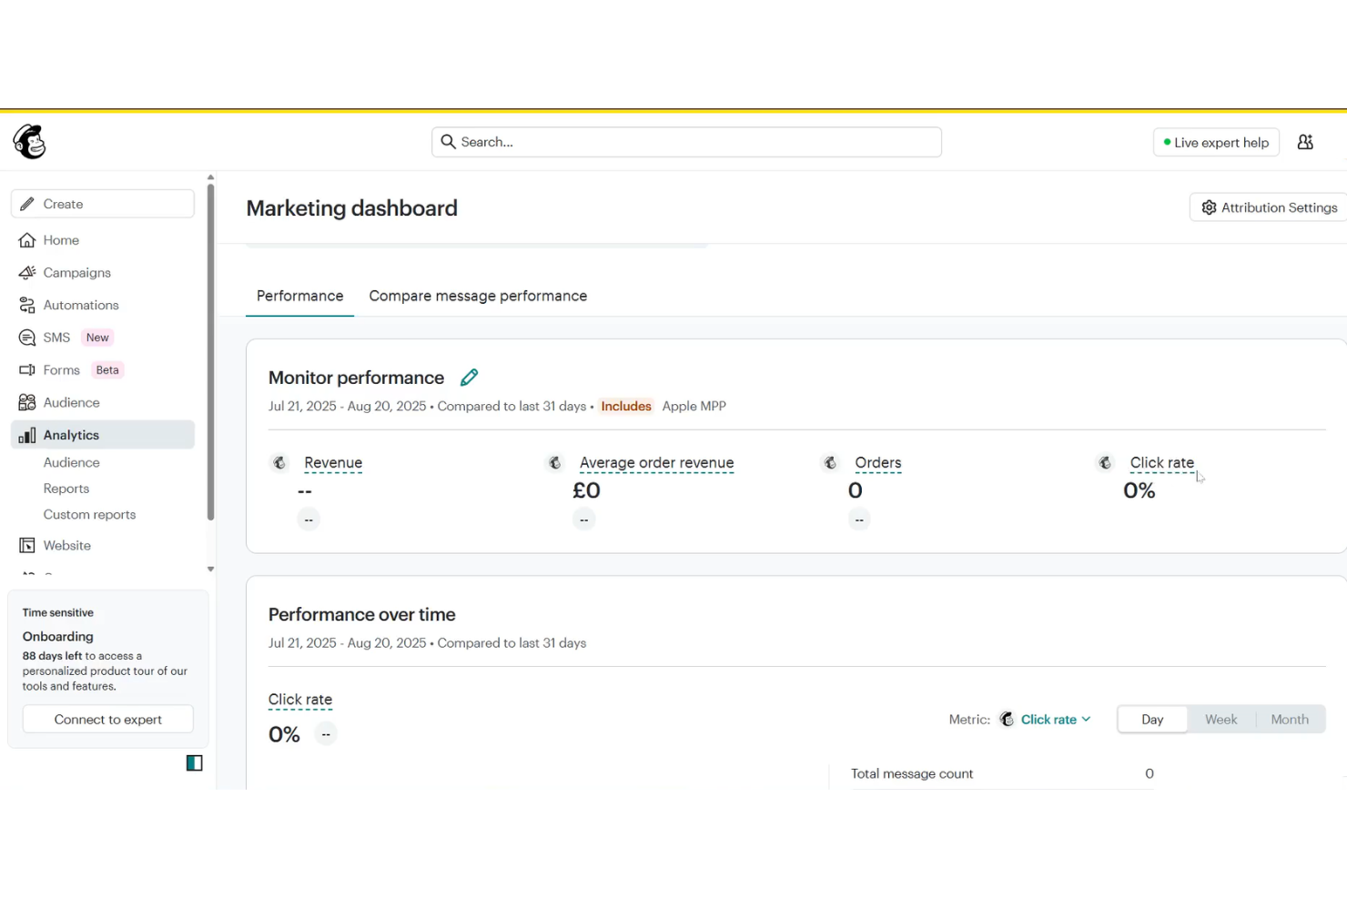1347x898 pixels.
Task: Select the Audience people icon
Action: tap(26, 402)
